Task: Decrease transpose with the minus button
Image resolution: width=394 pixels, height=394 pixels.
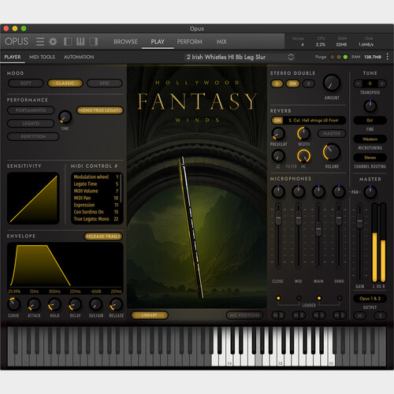Action: (358, 84)
